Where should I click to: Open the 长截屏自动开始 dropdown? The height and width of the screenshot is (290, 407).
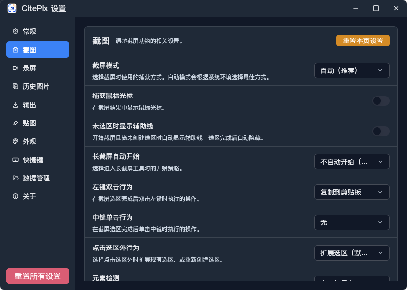(x=352, y=162)
